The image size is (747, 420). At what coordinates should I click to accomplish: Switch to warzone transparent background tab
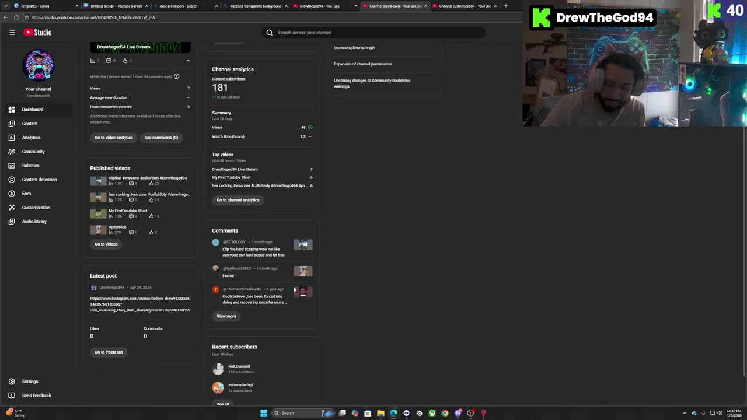pyautogui.click(x=255, y=6)
